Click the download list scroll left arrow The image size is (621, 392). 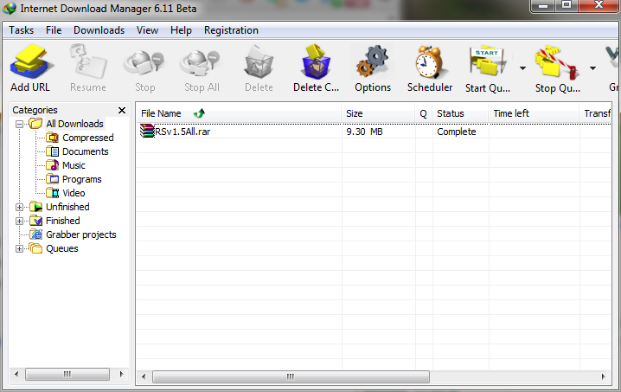144,376
